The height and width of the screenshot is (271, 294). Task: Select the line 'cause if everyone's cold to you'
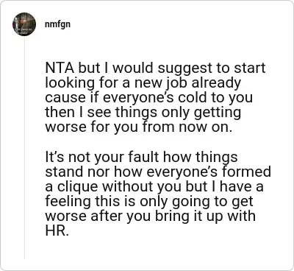point(149,97)
